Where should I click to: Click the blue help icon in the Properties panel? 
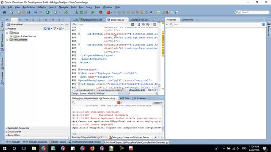click(263, 24)
